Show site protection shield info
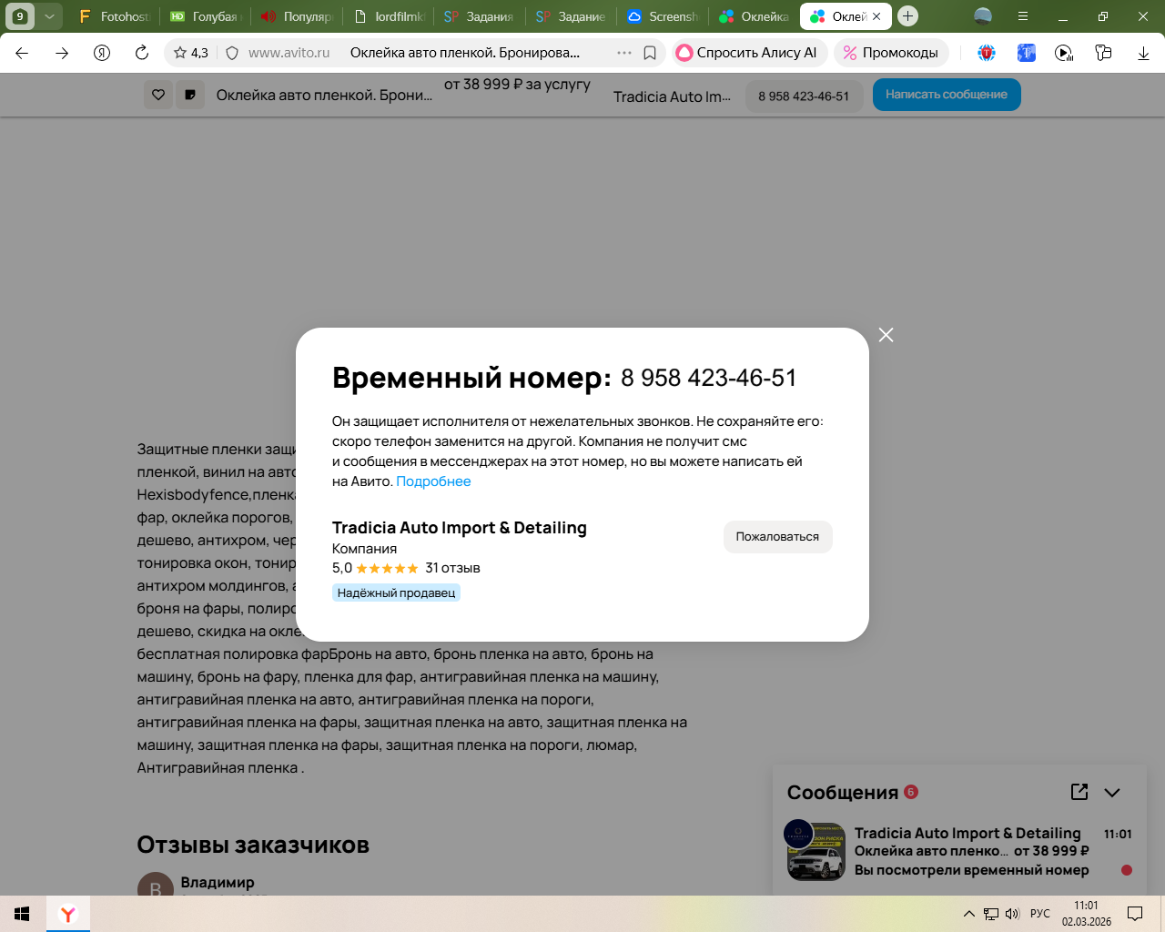Viewport: 1165px width, 932px height. click(x=232, y=53)
